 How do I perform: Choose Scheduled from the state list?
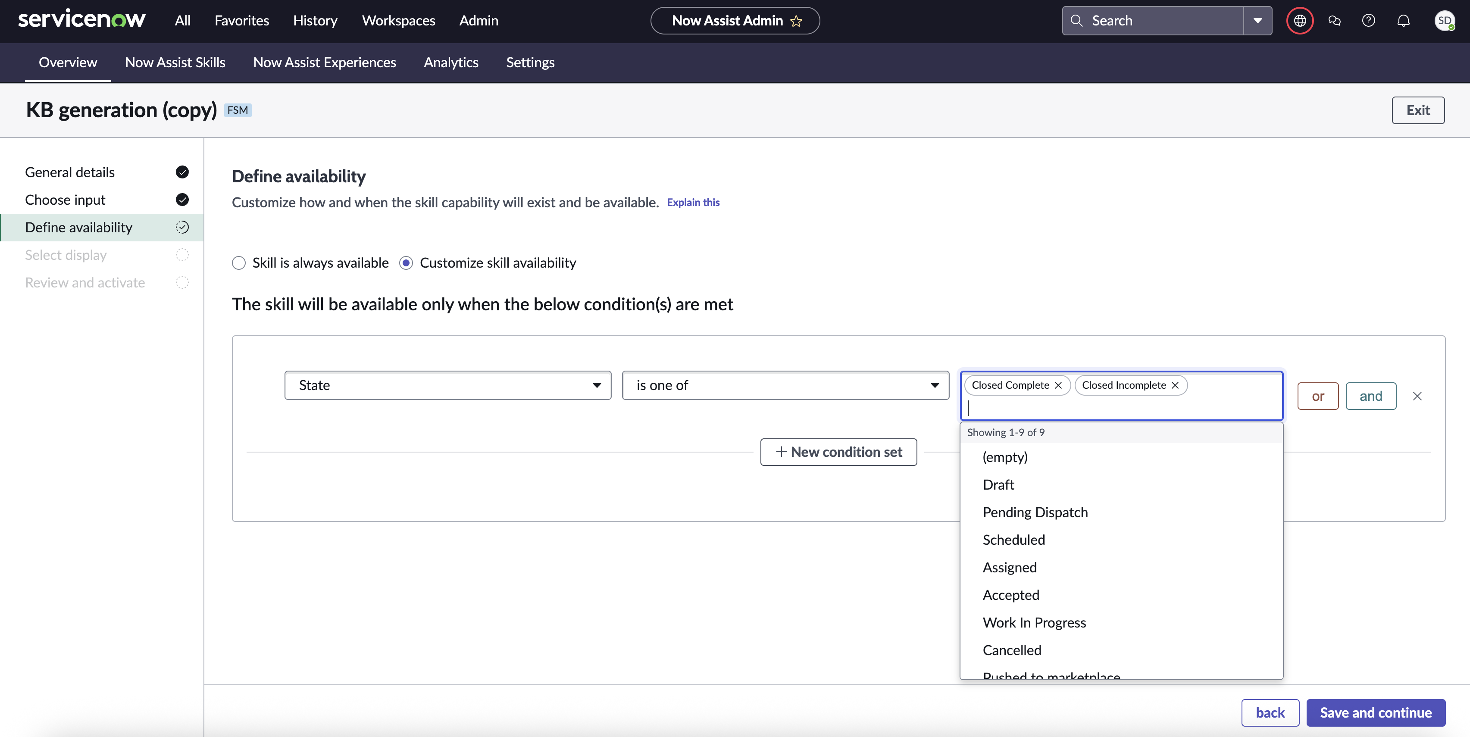tap(1121, 540)
